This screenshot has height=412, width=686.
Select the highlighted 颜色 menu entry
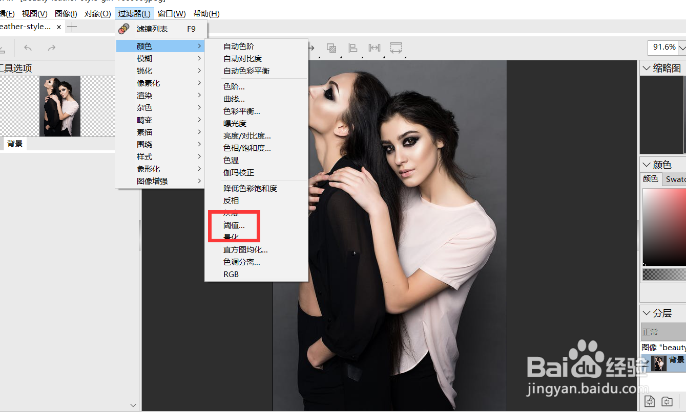(160, 46)
